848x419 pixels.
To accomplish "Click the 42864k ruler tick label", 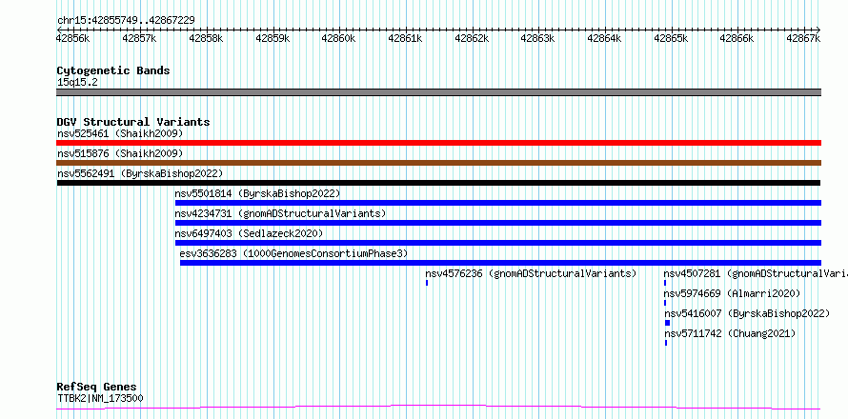I will point(604,38).
